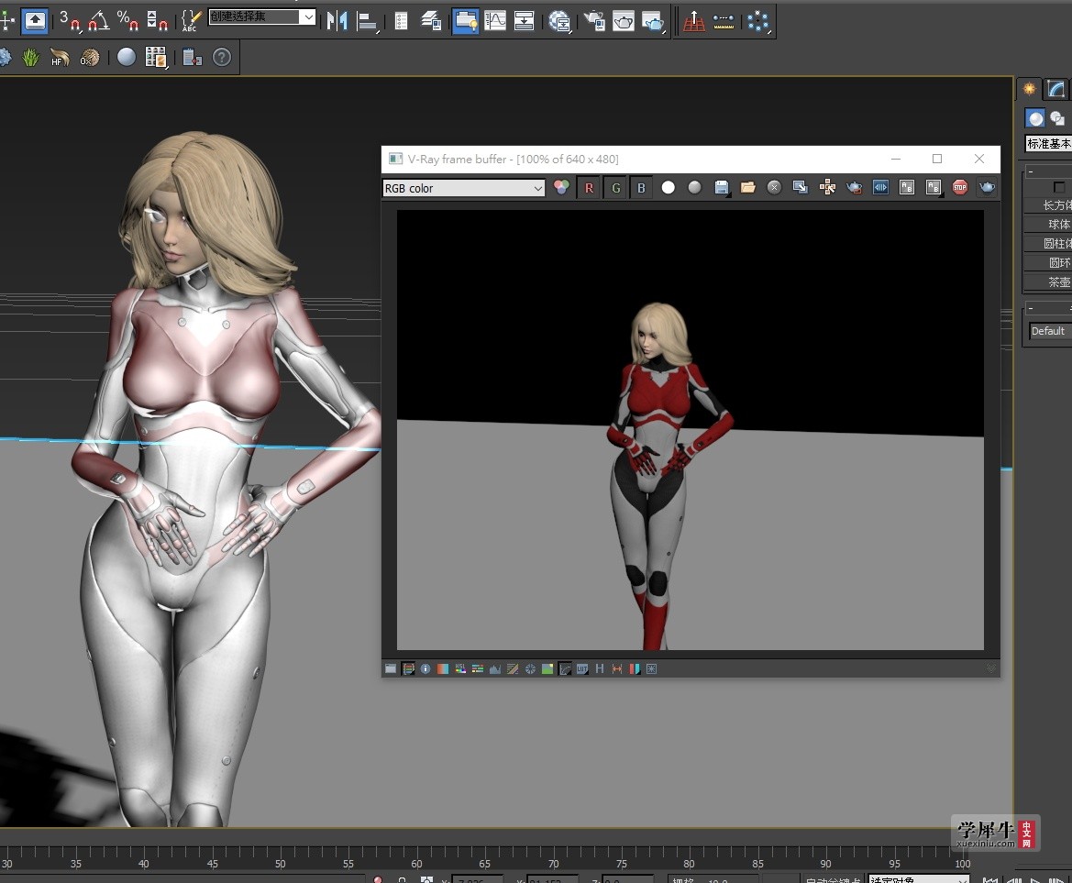This screenshot has height=883, width=1072.
Task: Click the grid-with-image toolbar icon
Action: tap(156, 58)
